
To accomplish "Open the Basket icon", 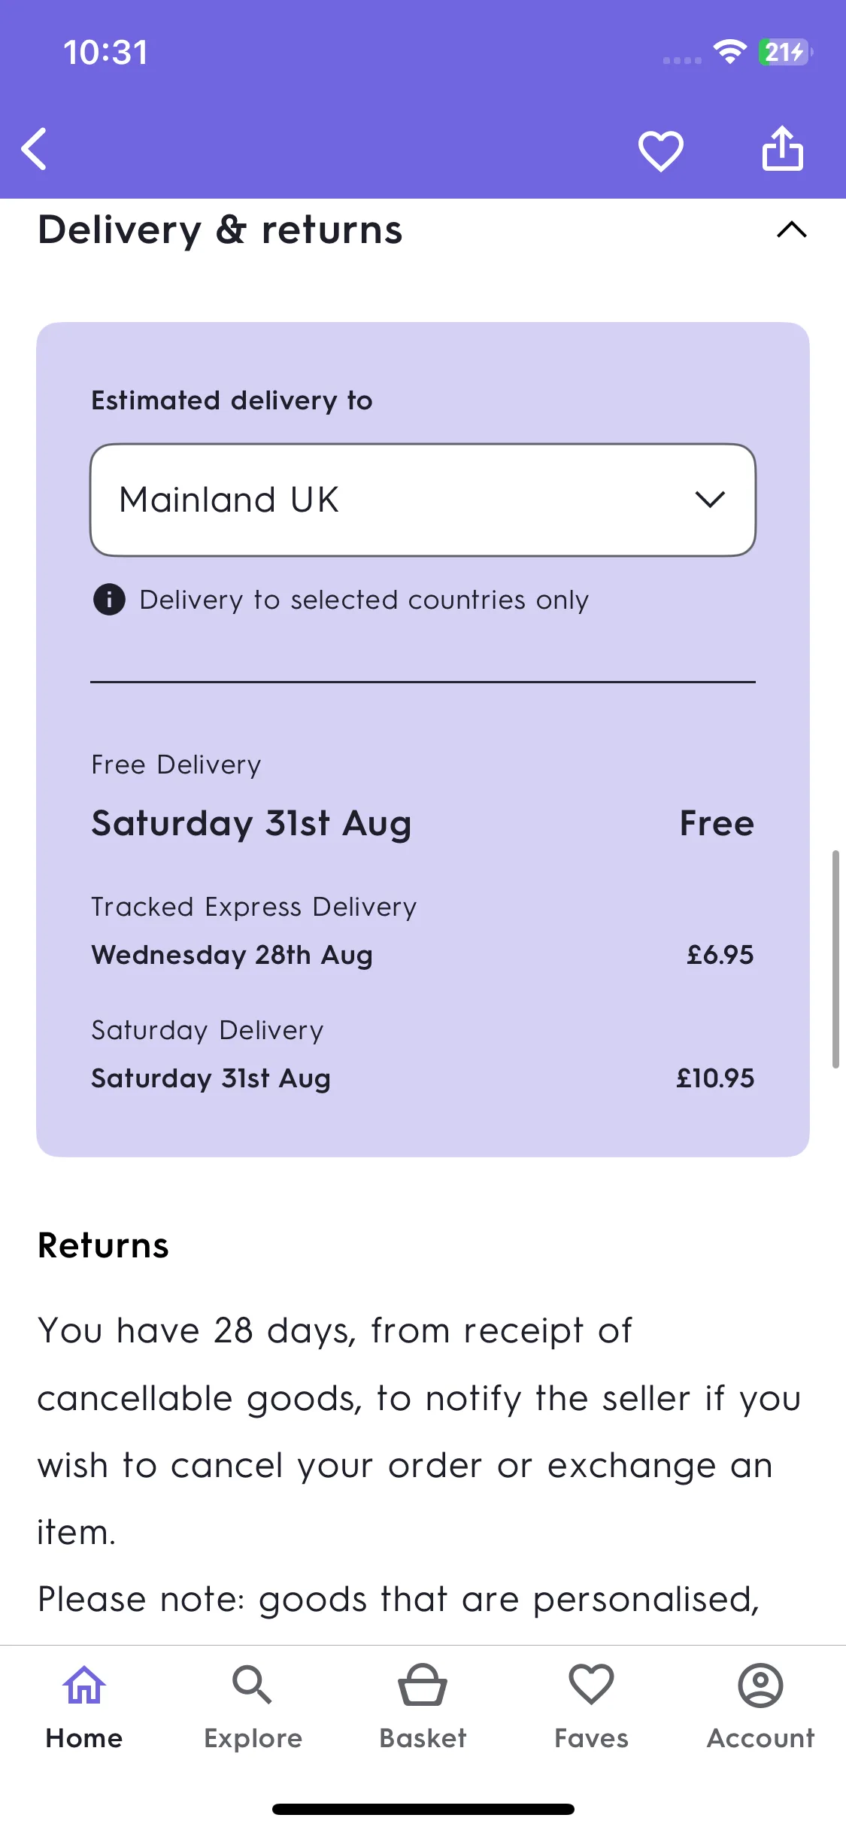I will pos(423,1684).
